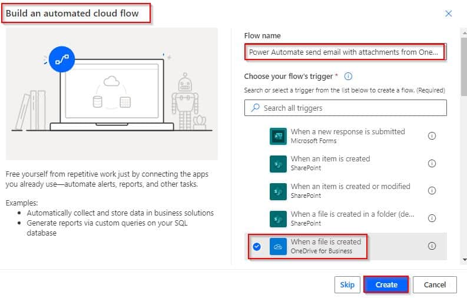Click the laptop illustration image
467x298 pixels.
point(112,95)
